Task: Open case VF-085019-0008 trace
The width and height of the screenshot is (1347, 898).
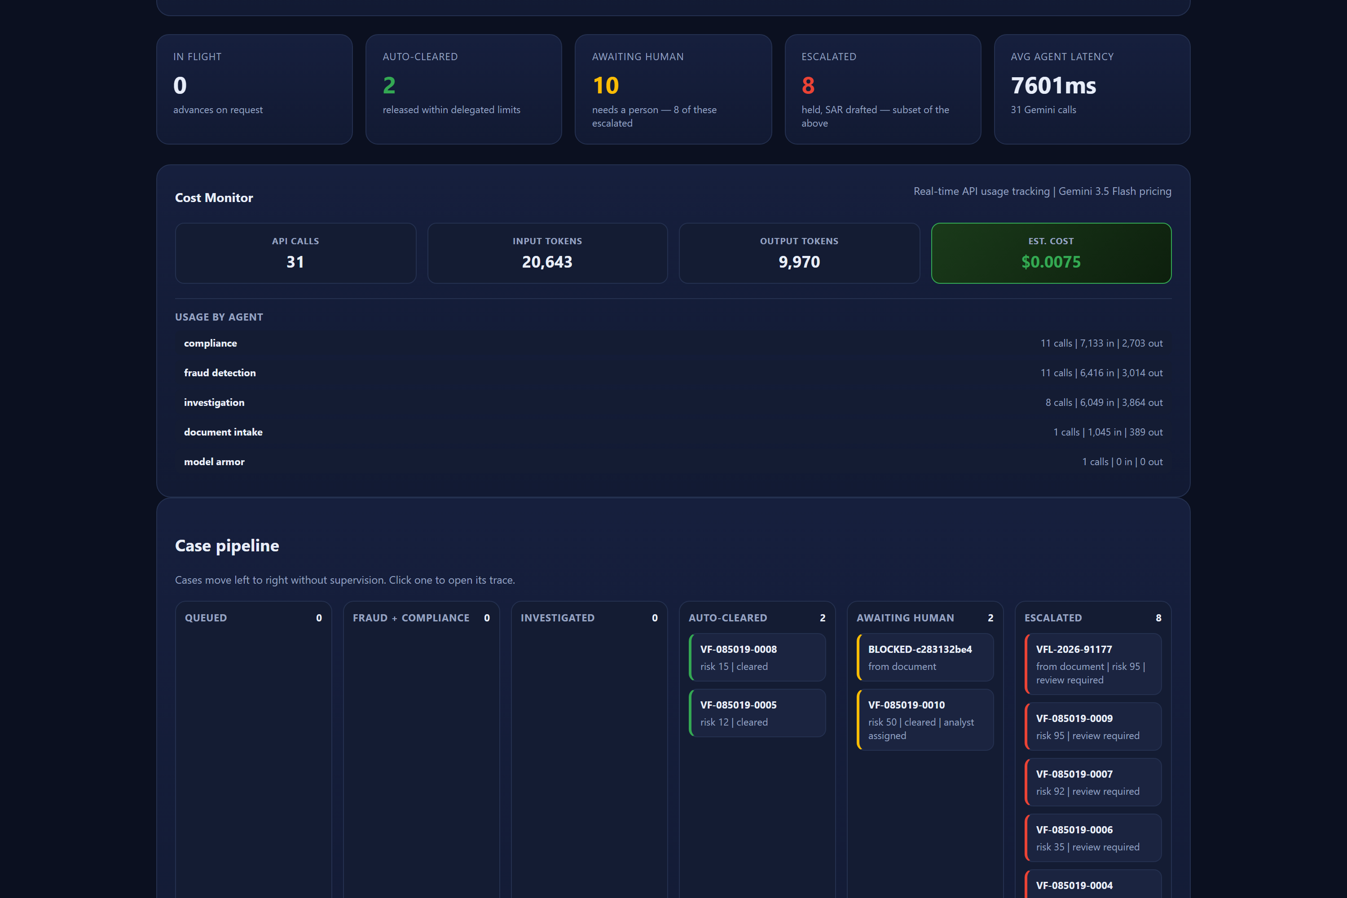Action: (757, 657)
